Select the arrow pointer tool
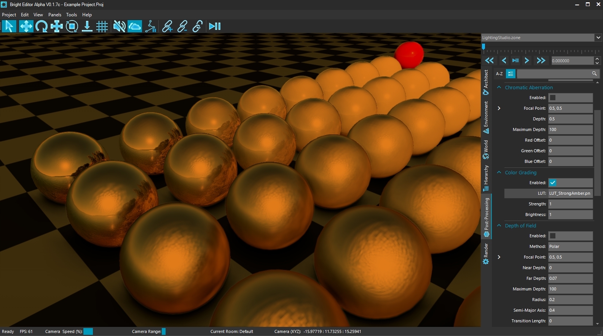 coord(9,26)
